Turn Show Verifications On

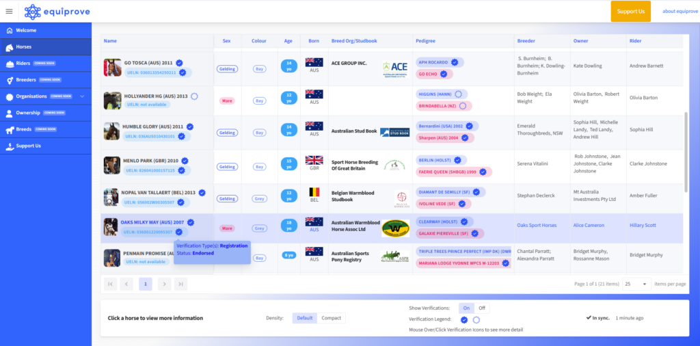[466, 308]
